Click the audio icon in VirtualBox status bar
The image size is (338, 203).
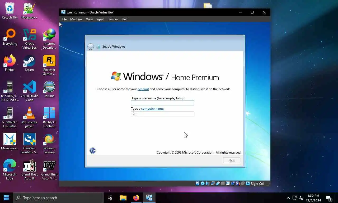tap(208, 183)
